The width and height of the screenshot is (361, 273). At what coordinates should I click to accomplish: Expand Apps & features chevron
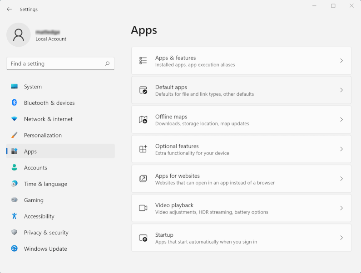pos(341,60)
